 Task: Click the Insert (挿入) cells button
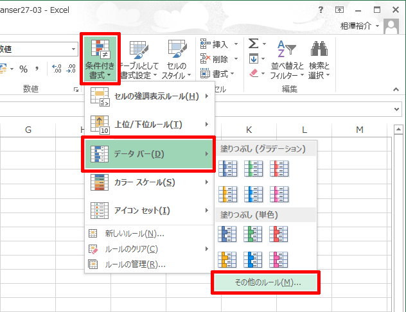[215, 44]
